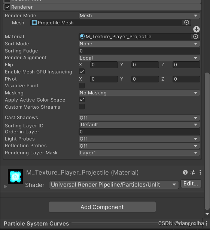Click the scrollbar down arrow
The height and width of the screenshot is (230, 210).
(207, 214)
